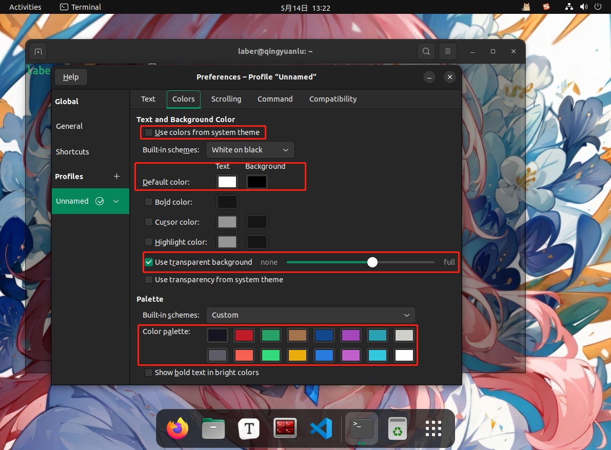Open a new terminal tab icon
Viewport: 611px width, 450px height.
point(38,51)
